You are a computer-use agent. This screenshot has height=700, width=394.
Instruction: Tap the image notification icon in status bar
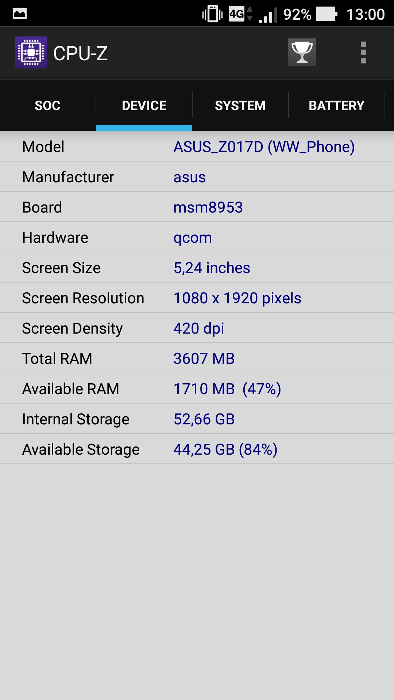pos(20,14)
